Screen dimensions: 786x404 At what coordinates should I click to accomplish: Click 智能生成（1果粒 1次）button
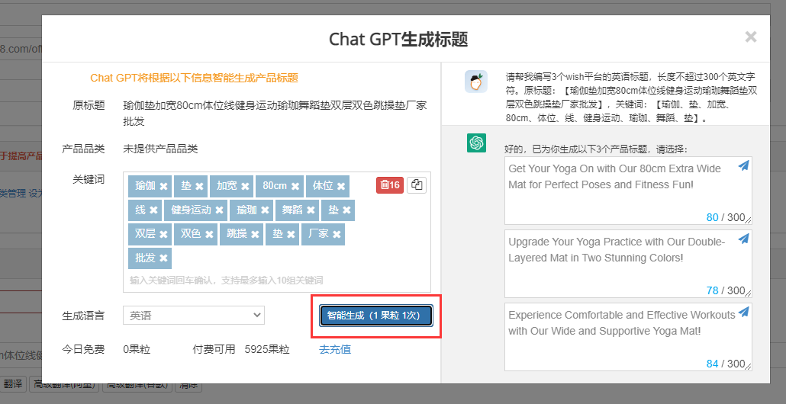click(x=376, y=316)
